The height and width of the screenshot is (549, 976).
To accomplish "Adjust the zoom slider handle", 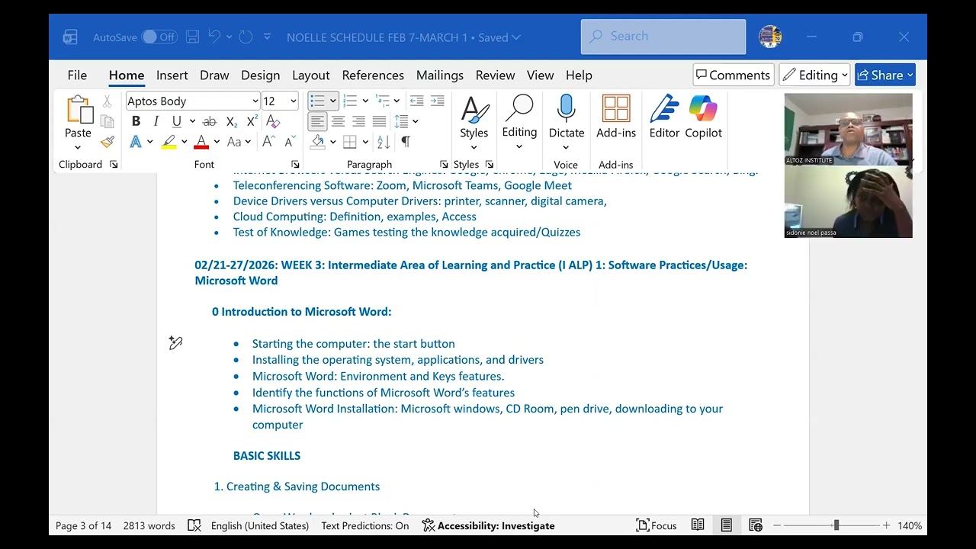I will click(836, 525).
